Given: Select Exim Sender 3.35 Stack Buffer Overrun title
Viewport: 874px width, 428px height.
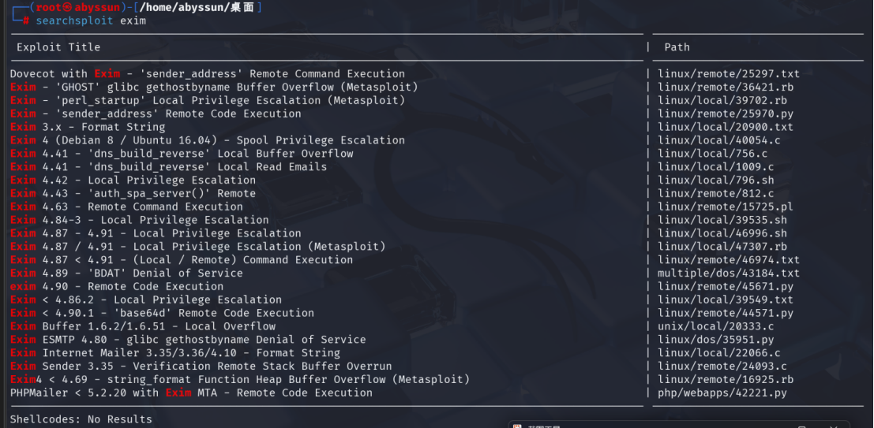Looking at the screenshot, I should (x=201, y=367).
